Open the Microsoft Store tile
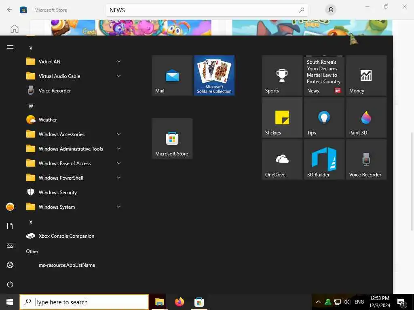This screenshot has width=414, height=310. click(172, 138)
